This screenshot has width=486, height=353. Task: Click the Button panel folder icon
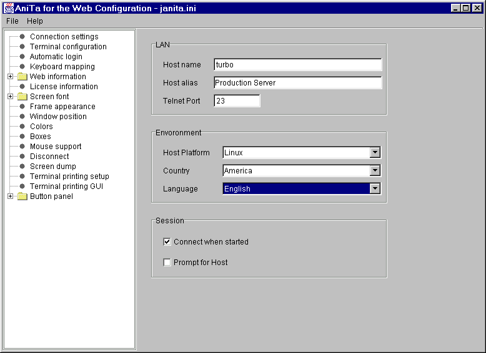22,196
